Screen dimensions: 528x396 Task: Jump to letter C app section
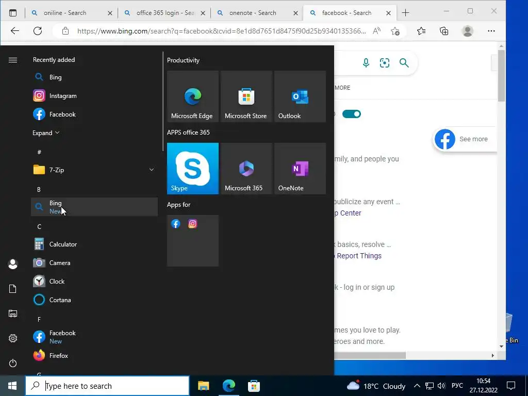pos(39,227)
